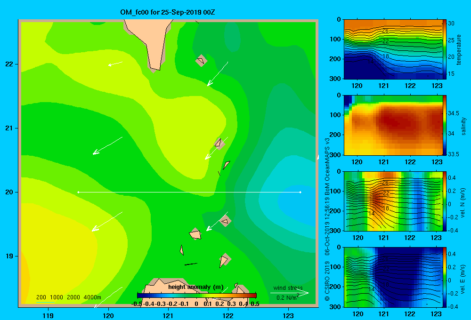Click the wind arrow just below 21N on left
The width and height of the screenshot is (471, 320).
point(107,145)
